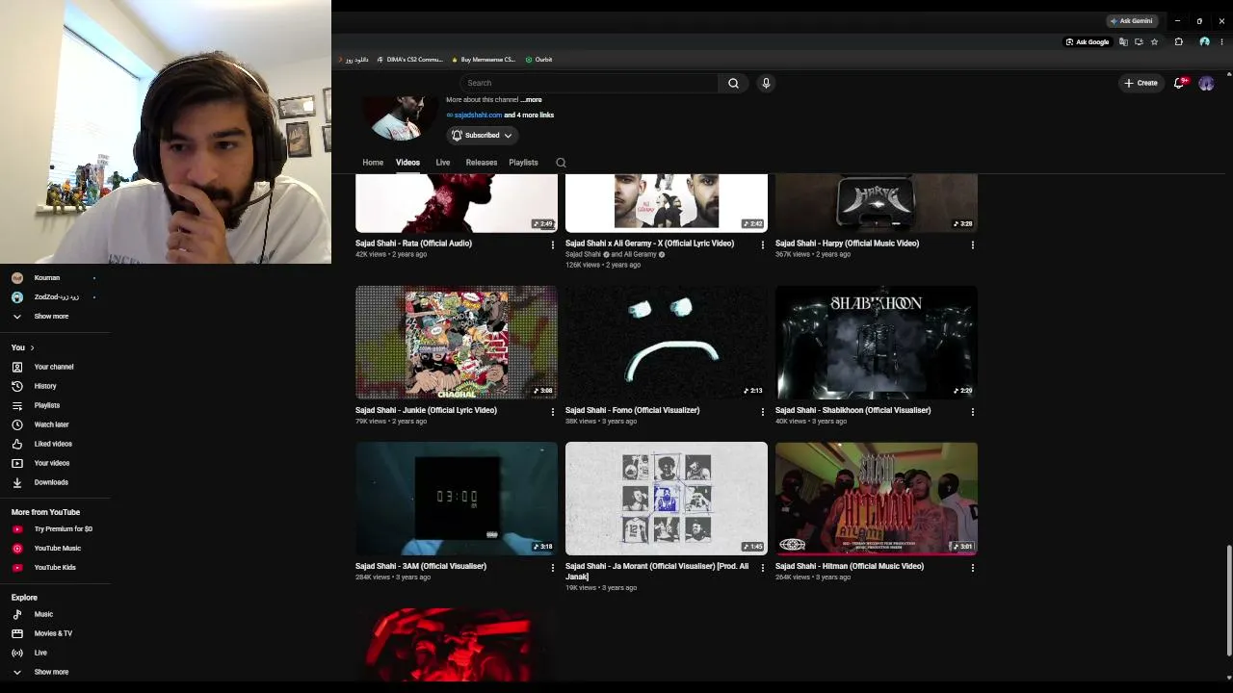Click the Ask Google button
Screen dimensions: 1233x693
tap(1088, 42)
